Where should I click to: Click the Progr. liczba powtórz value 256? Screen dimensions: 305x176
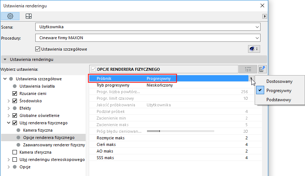pyautogui.click(x=244, y=92)
